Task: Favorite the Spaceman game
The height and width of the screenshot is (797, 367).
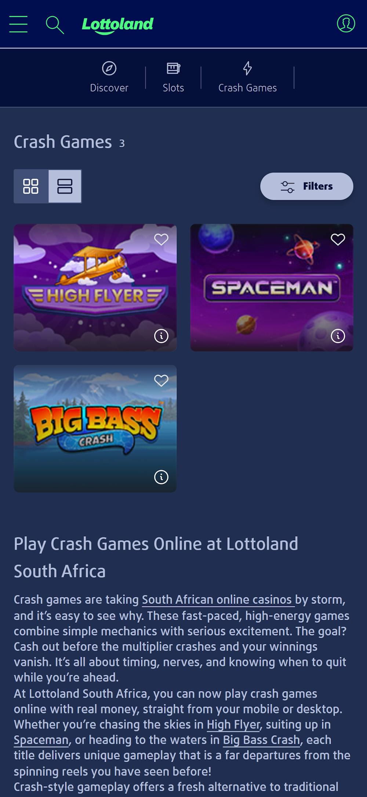Action: tap(338, 239)
